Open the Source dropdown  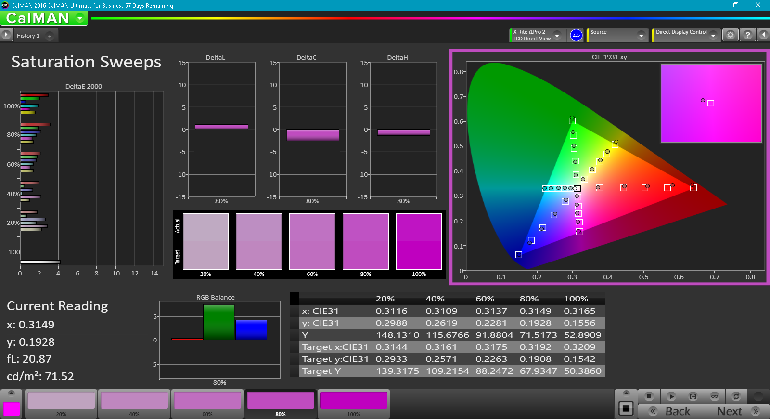641,35
